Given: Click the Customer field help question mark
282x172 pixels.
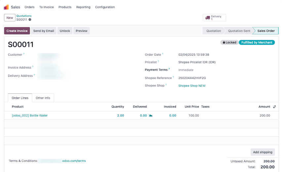Looking at the screenshot, I should tap(24, 54).
